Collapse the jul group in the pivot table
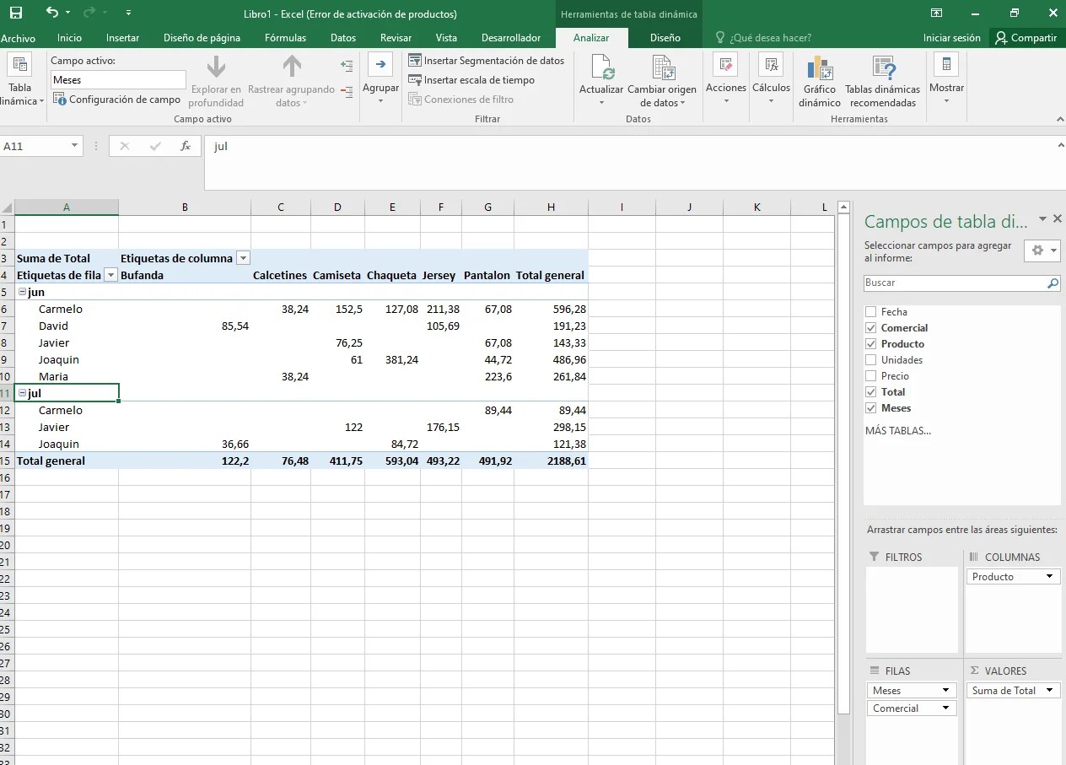Screen dimensions: 1066x765 click(x=24, y=393)
